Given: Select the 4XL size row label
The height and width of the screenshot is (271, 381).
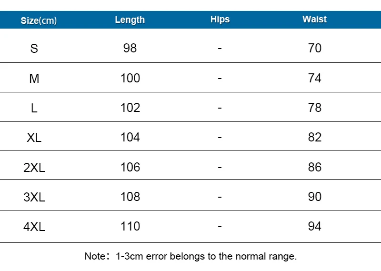Looking at the screenshot, I should (x=34, y=227).
